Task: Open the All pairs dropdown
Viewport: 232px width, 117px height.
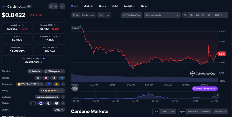Action: click(221, 112)
